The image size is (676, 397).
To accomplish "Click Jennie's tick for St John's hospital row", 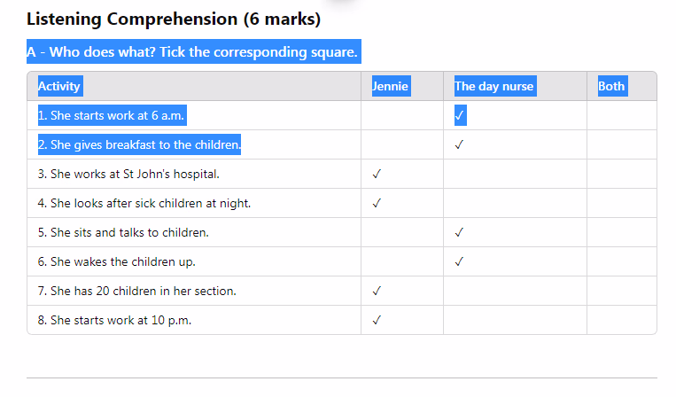I will (377, 175).
